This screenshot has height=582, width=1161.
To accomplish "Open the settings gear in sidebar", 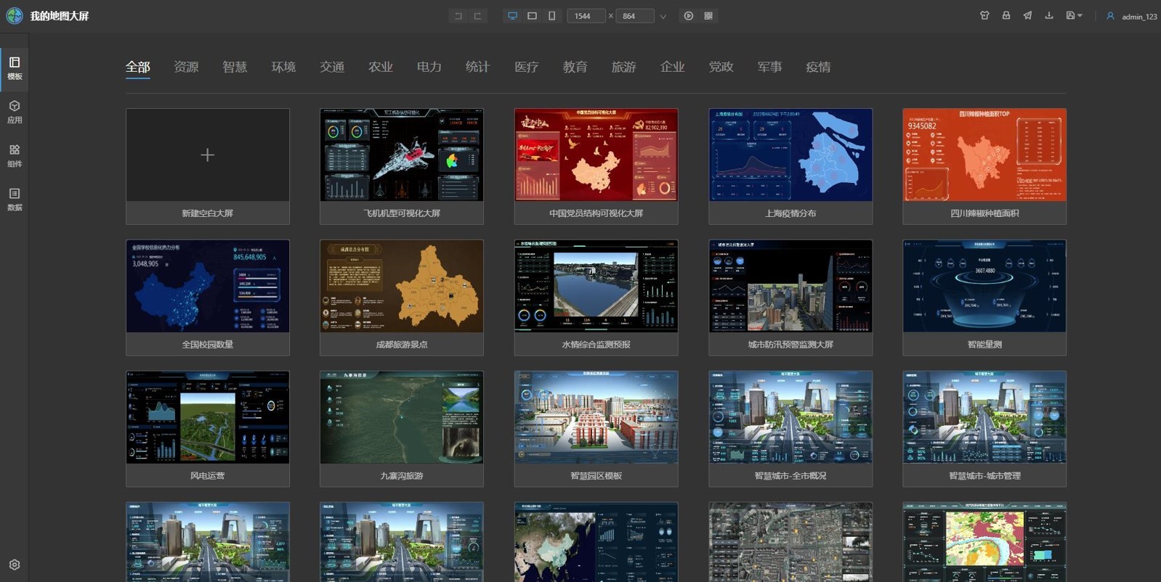I will point(15,565).
